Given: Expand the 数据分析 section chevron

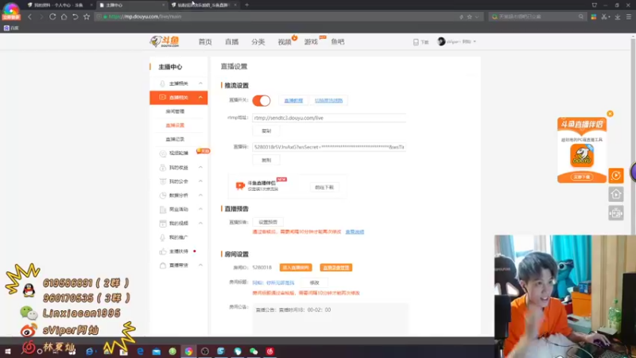Looking at the screenshot, I should point(200,195).
